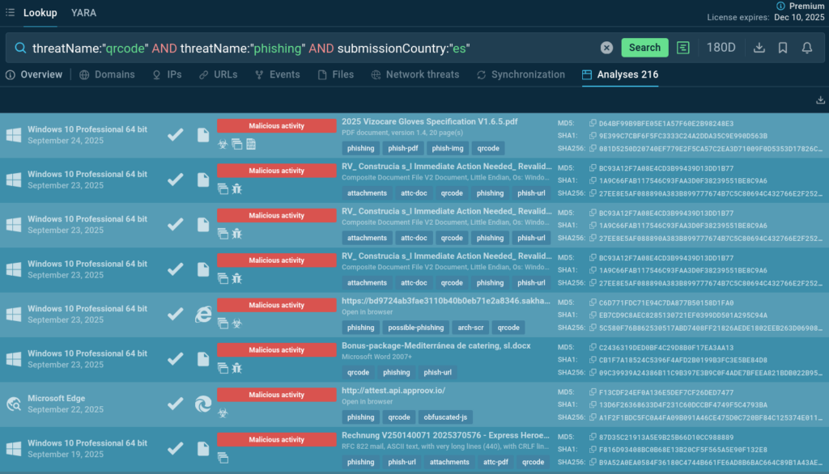
Task: Switch to the YARA tab
Action: (x=84, y=13)
